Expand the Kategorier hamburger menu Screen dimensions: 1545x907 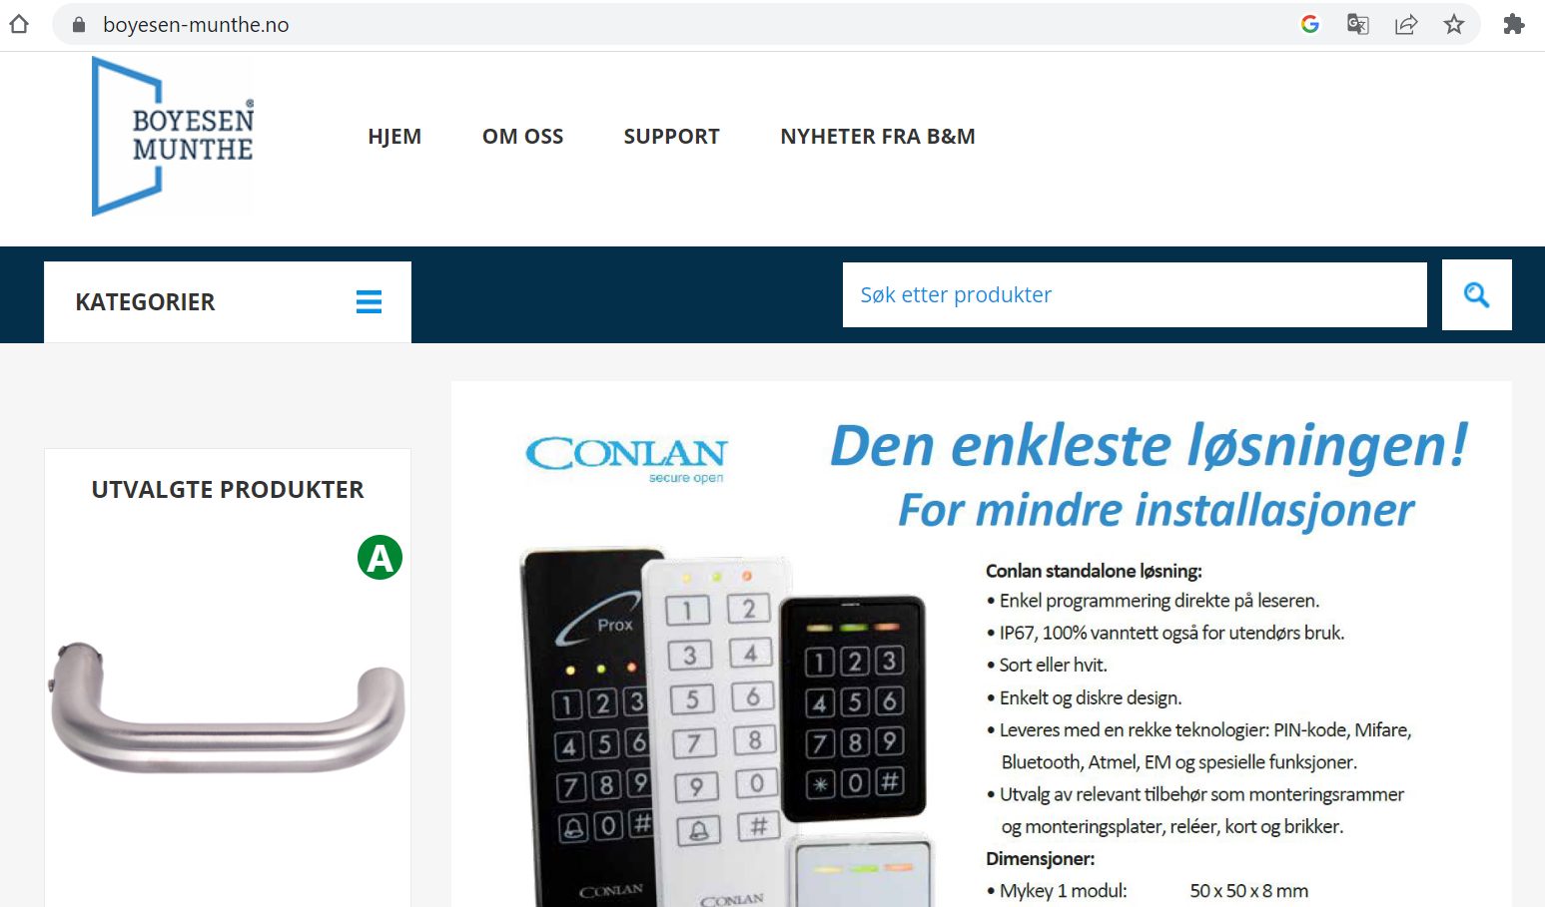click(x=369, y=301)
